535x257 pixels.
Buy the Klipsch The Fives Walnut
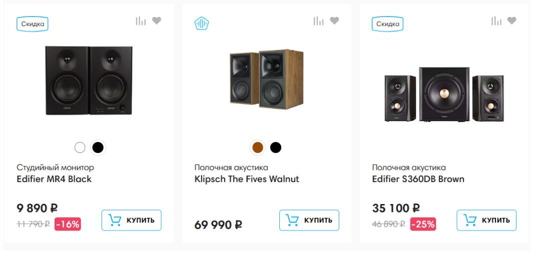(x=309, y=220)
